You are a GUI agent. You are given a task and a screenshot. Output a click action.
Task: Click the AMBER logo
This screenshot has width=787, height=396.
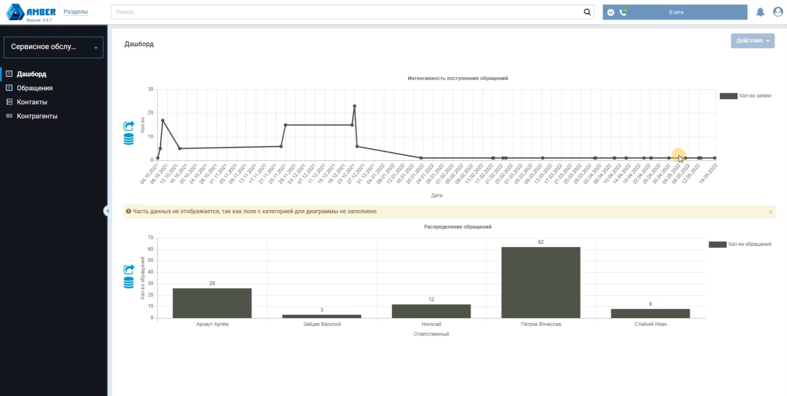click(31, 12)
